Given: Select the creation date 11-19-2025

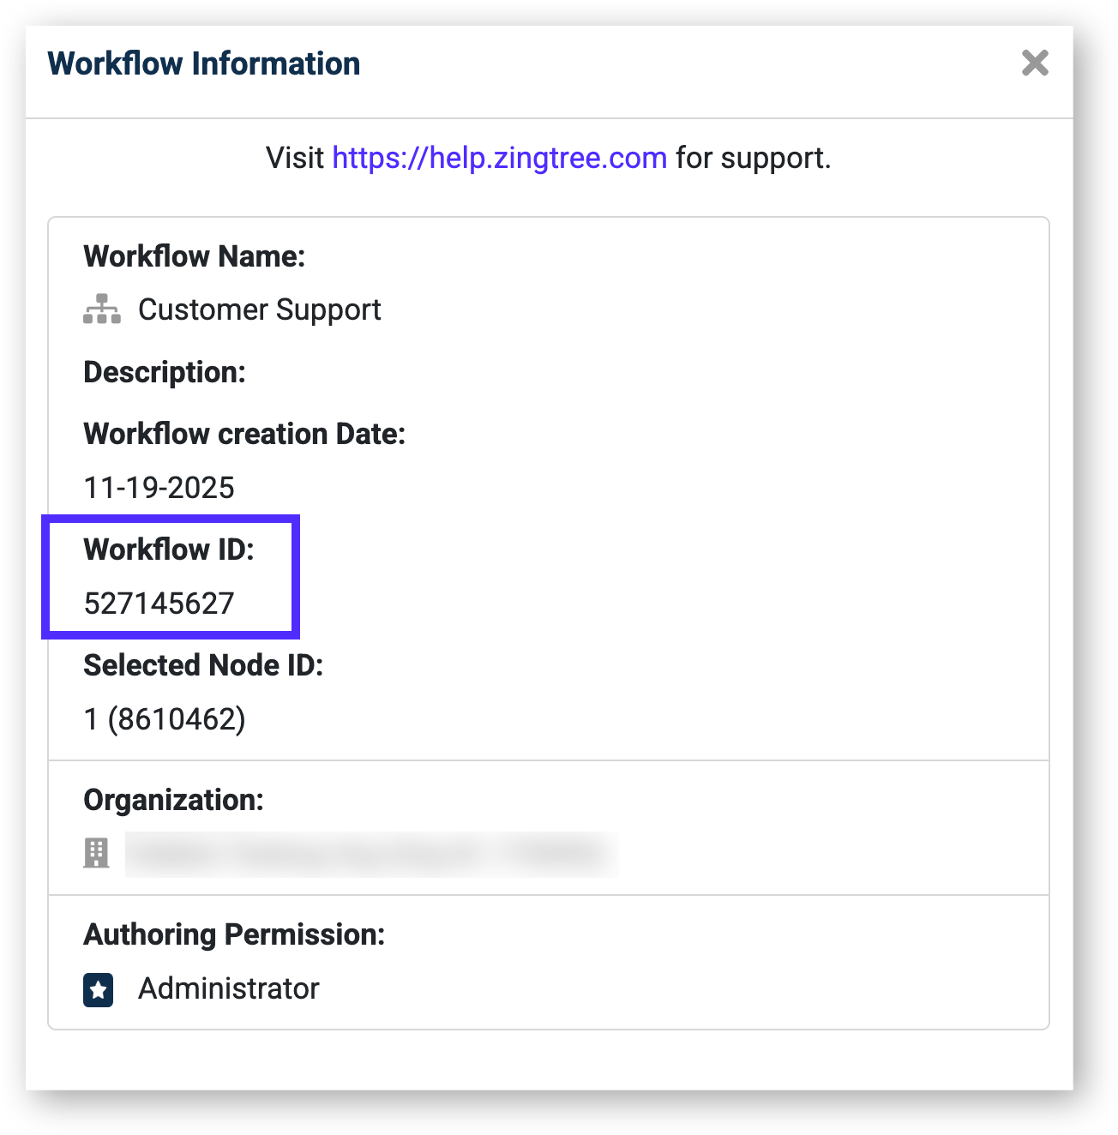Looking at the screenshot, I should (159, 488).
